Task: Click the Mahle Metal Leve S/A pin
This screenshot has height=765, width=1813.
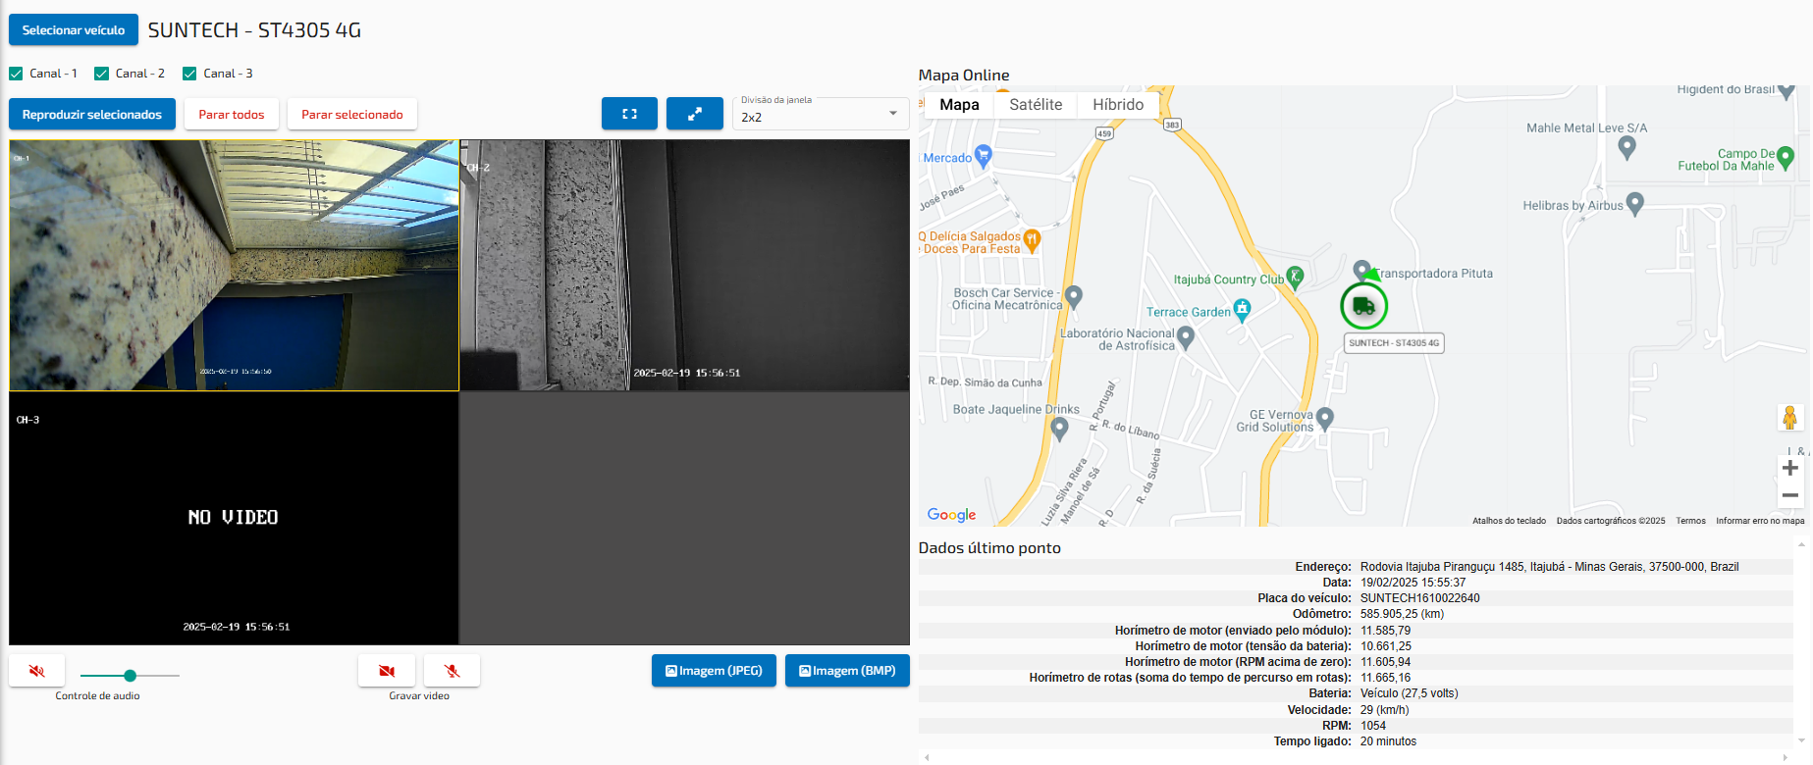Action: (x=1626, y=147)
